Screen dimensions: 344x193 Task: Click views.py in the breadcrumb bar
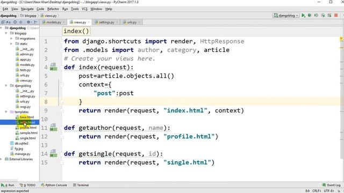pos(49,16)
